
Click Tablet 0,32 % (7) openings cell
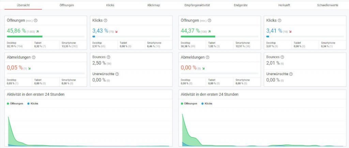tap(46, 45)
